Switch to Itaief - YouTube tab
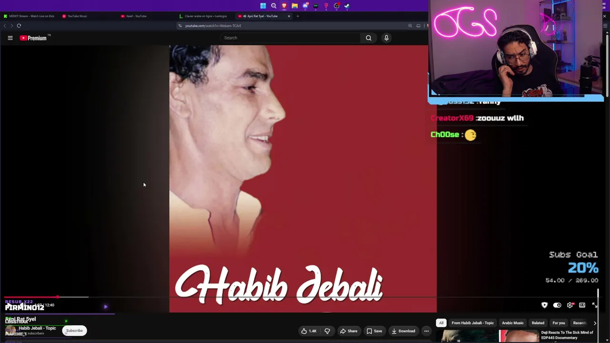610x343 pixels. pos(147,16)
